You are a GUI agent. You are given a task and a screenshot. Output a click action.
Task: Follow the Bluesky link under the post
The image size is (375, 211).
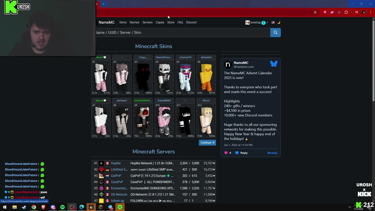pyautogui.click(x=272, y=153)
